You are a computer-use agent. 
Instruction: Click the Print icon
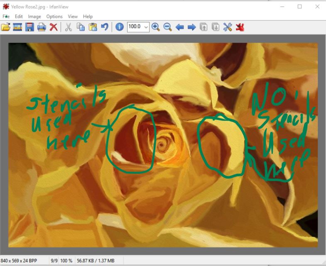pyautogui.click(x=42, y=27)
